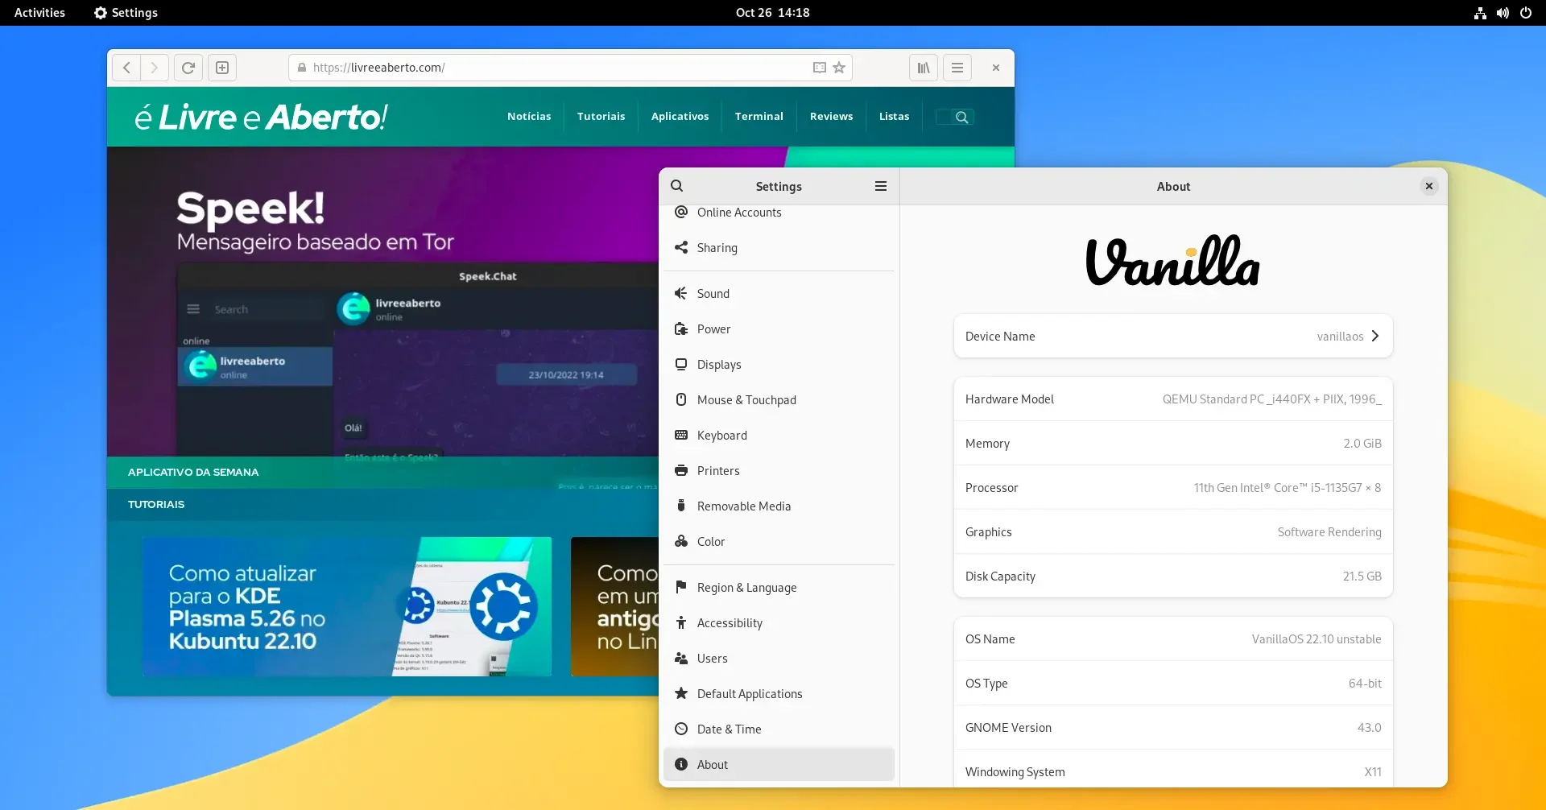The height and width of the screenshot is (810, 1546).
Task: Click the Color icon in sidebar
Action: click(x=681, y=541)
